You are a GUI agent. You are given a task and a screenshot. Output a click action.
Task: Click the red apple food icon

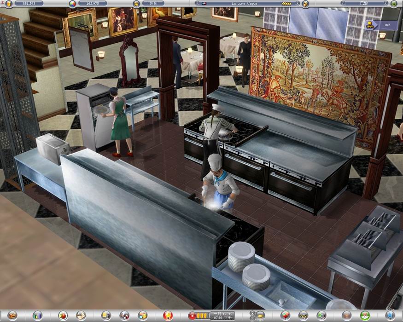[63, 316]
